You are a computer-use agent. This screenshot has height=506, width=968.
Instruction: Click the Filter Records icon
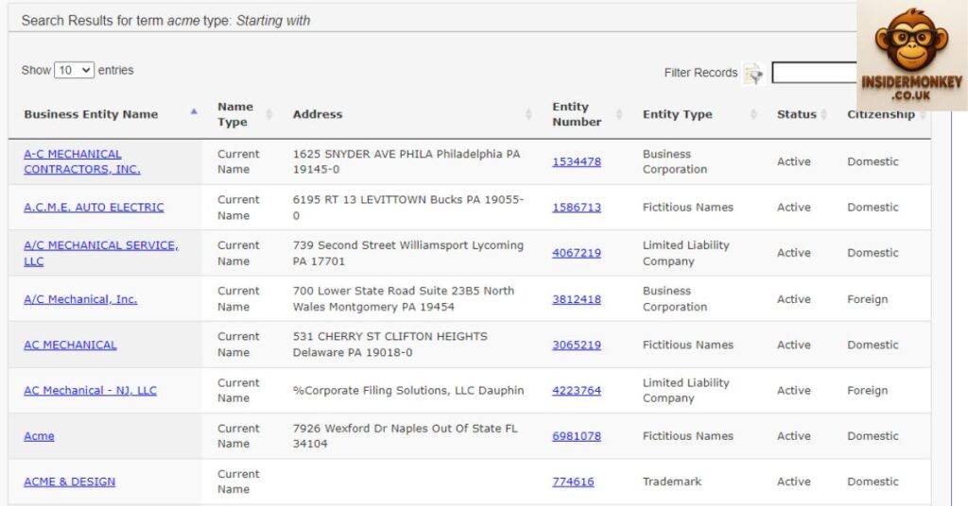pos(753,74)
